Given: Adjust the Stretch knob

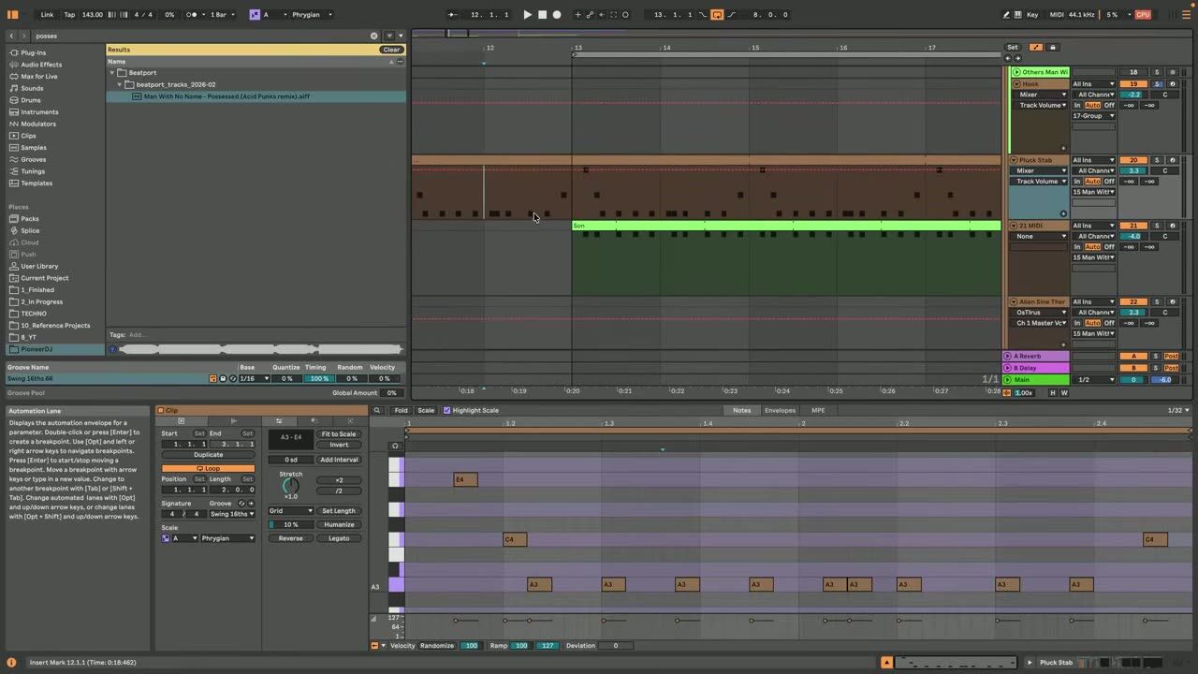Looking at the screenshot, I should [x=291, y=486].
